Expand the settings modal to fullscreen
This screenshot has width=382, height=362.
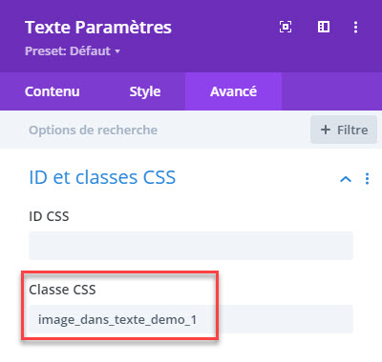pyautogui.click(x=286, y=27)
